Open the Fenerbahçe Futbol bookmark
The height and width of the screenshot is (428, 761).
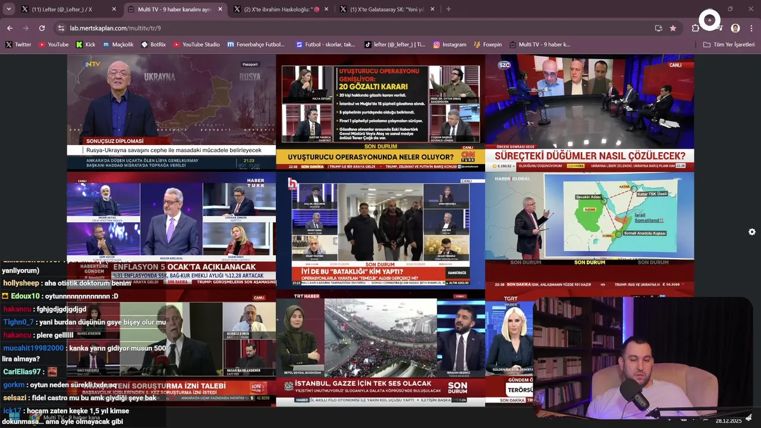click(x=256, y=45)
